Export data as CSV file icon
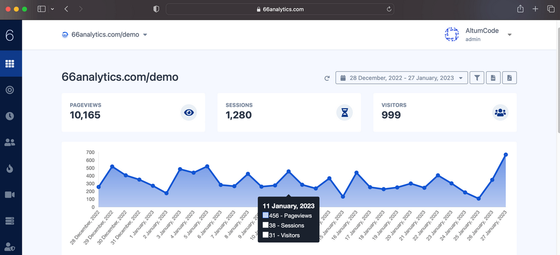 [493, 78]
